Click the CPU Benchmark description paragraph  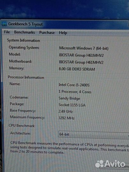point(70,148)
